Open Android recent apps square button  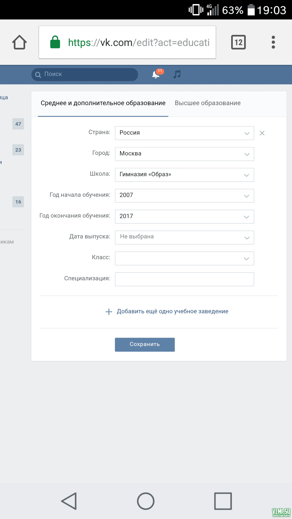click(x=223, y=501)
